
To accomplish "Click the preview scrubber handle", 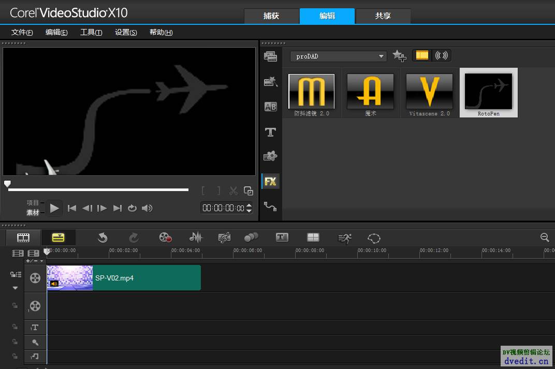I will pos(7,184).
